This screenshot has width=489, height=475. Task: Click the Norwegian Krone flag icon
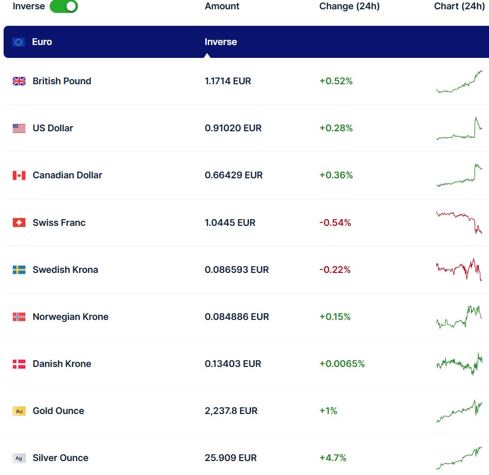(x=19, y=317)
